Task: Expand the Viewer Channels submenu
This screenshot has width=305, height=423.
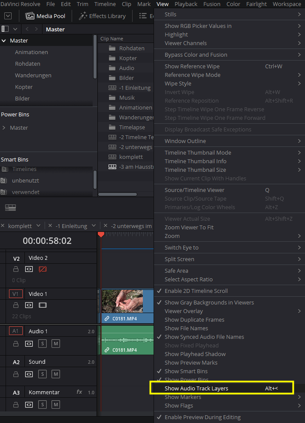Action: [230, 43]
